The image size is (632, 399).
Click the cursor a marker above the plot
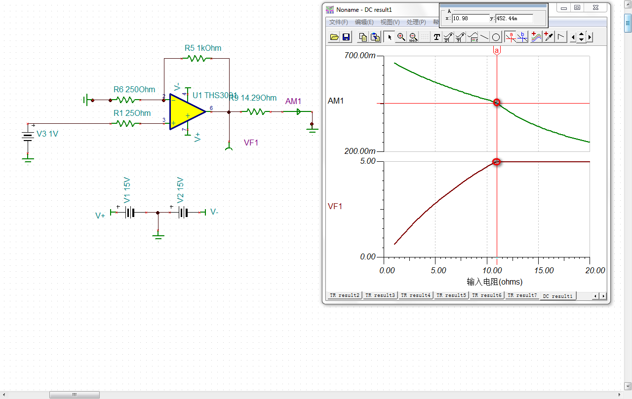coord(497,51)
